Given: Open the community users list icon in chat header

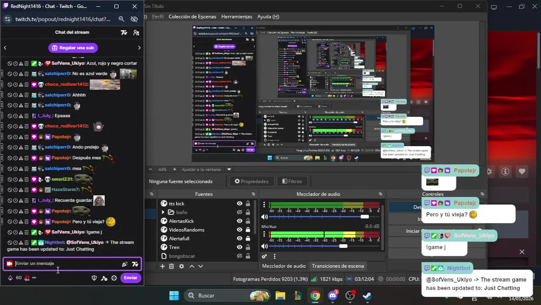Looking at the screenshot, I should [136, 32].
